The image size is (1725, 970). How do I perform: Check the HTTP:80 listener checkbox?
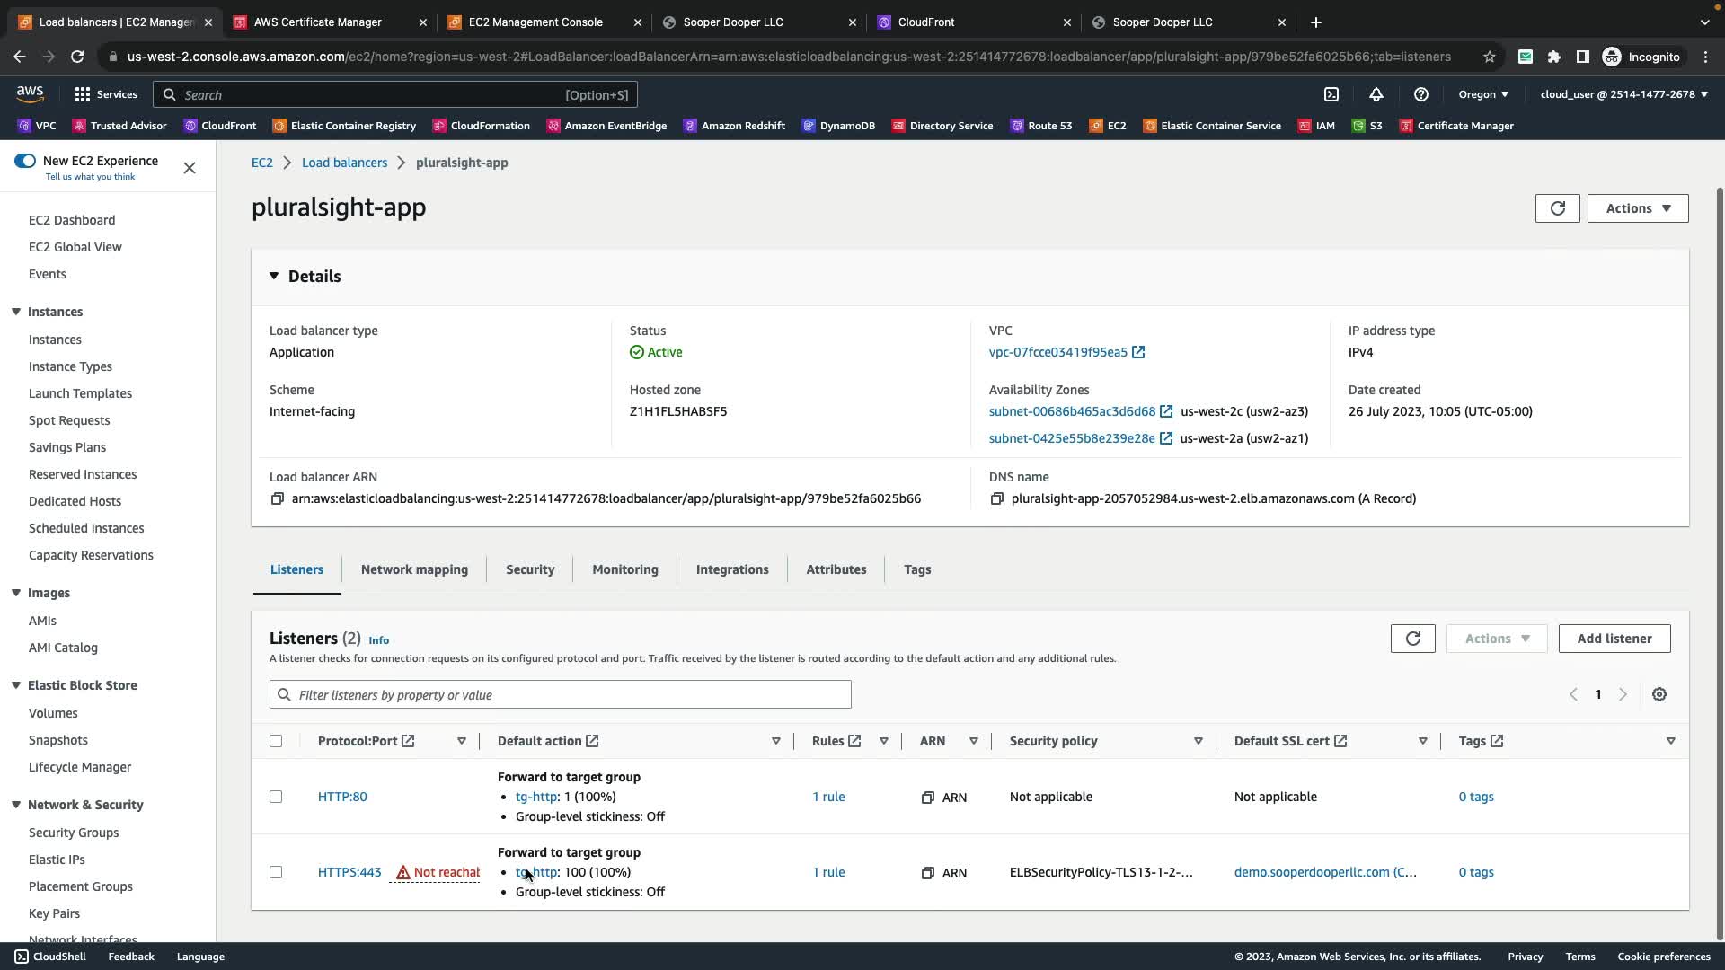276,797
